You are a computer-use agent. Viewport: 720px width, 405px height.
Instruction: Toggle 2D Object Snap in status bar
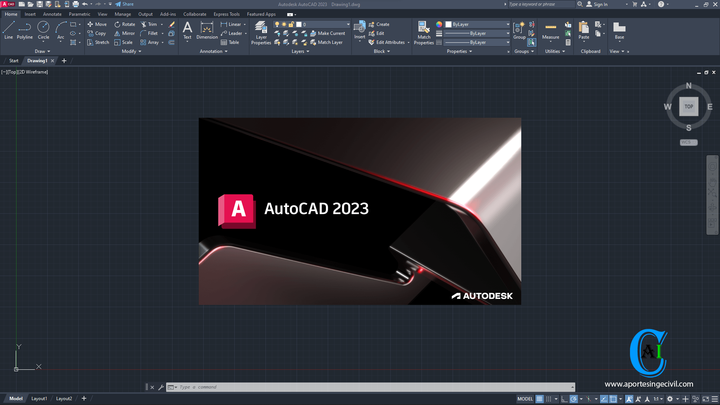click(x=613, y=399)
